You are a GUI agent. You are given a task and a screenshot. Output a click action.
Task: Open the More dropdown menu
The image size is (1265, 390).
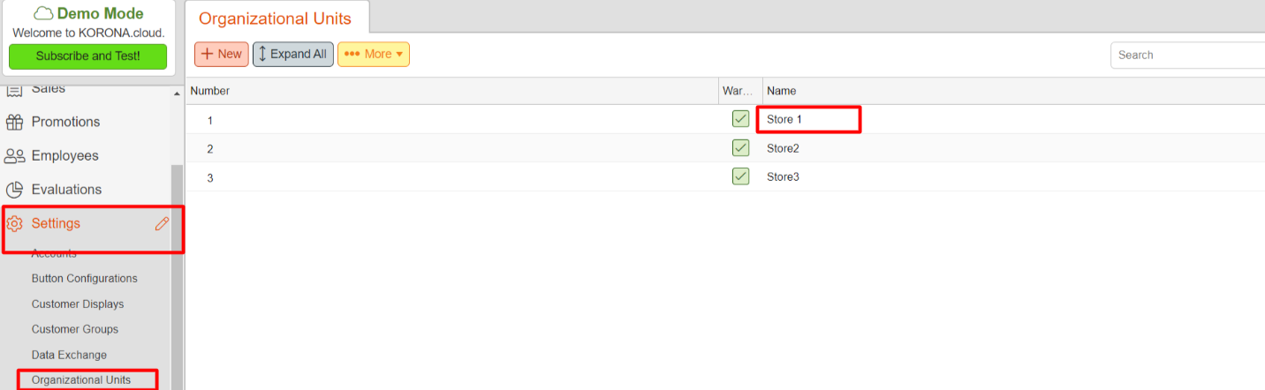(374, 54)
